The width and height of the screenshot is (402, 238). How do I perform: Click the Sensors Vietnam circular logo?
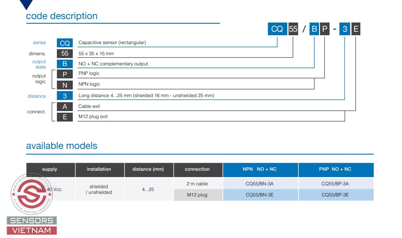(31, 194)
